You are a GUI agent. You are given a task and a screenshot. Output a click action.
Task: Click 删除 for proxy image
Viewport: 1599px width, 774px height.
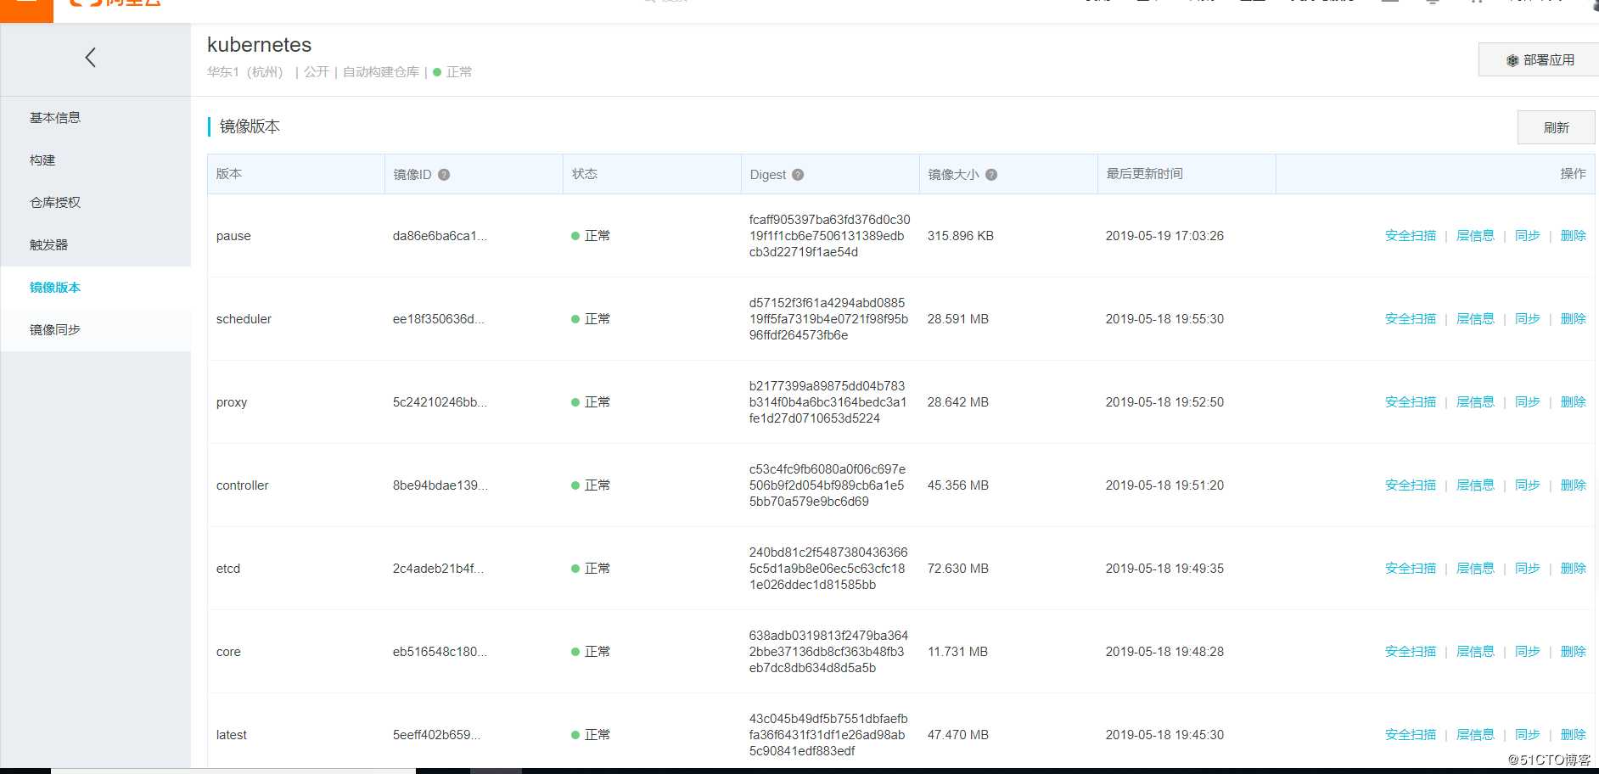(1573, 402)
